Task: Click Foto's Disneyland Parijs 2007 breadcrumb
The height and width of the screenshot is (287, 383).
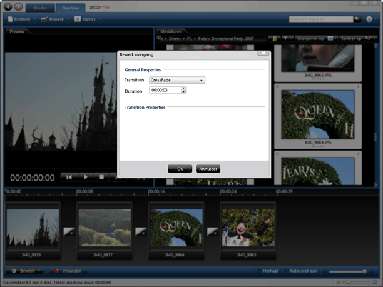Action: pos(226,39)
